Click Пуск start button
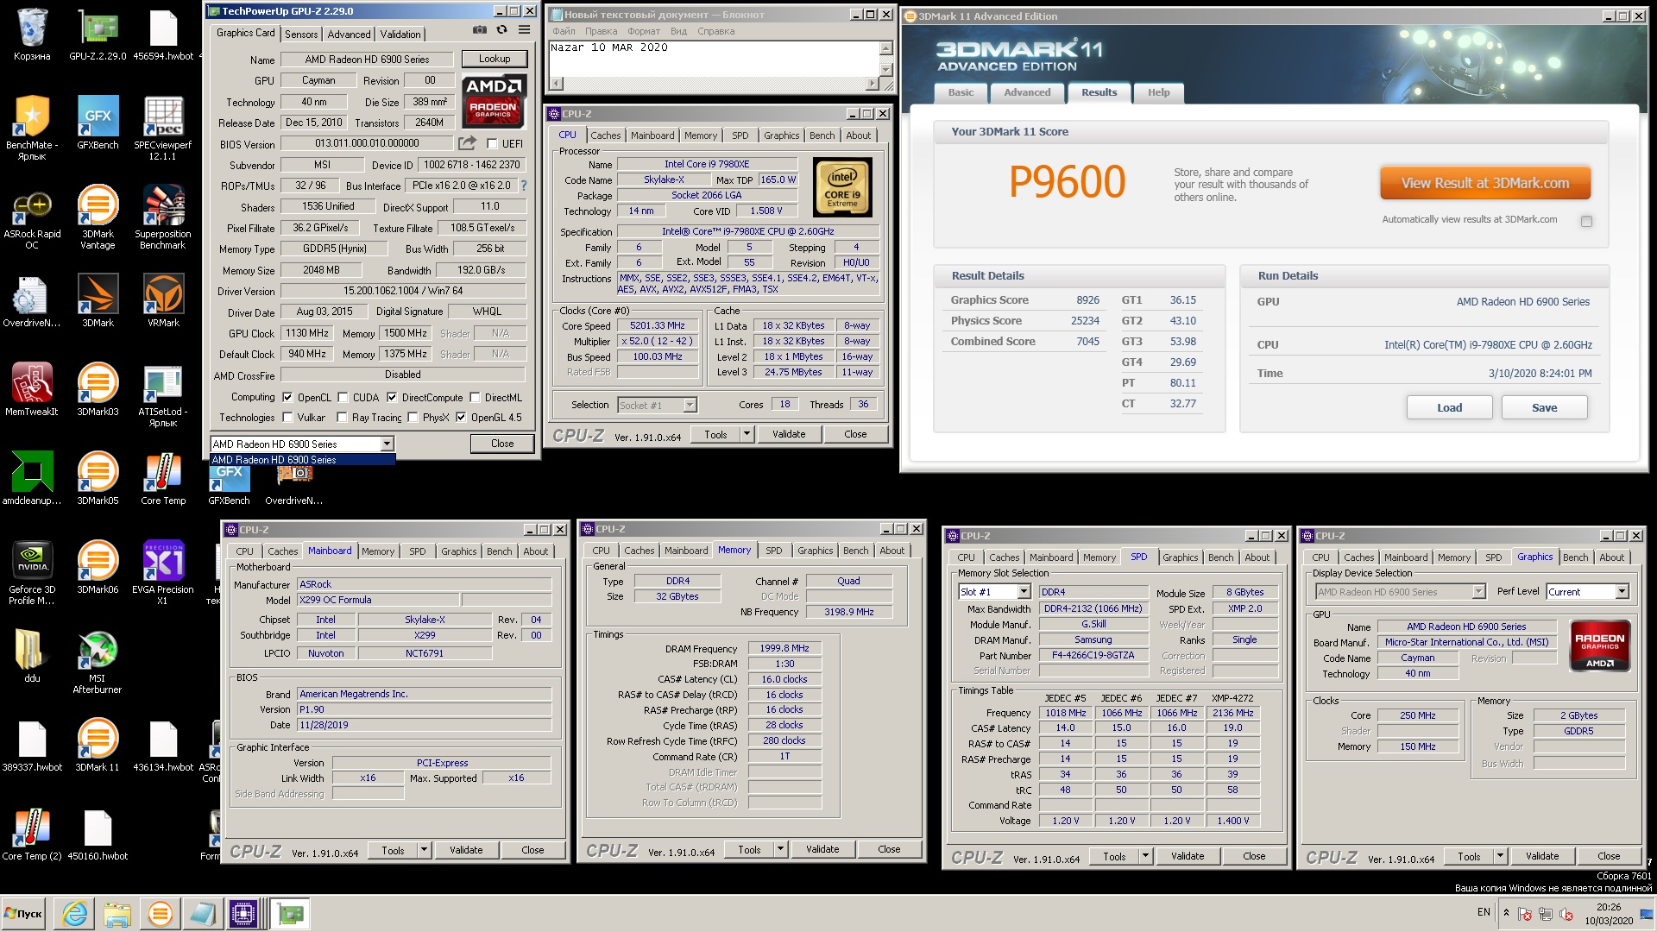The image size is (1657, 932). coord(23,913)
